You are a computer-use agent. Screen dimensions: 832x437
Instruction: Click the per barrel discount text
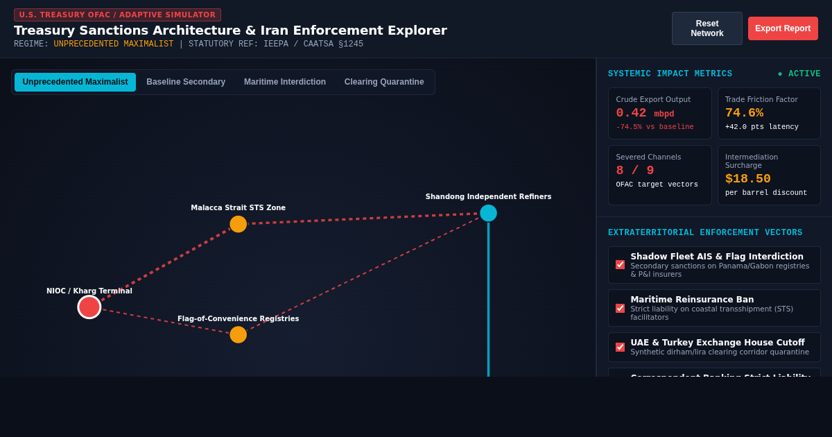tap(766, 193)
